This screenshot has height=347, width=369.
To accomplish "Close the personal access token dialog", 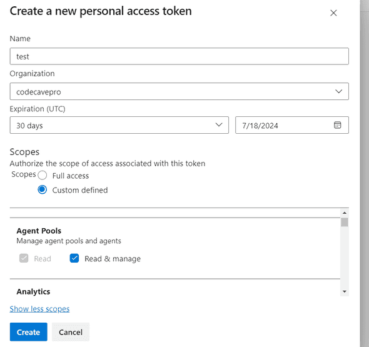I will (x=333, y=13).
